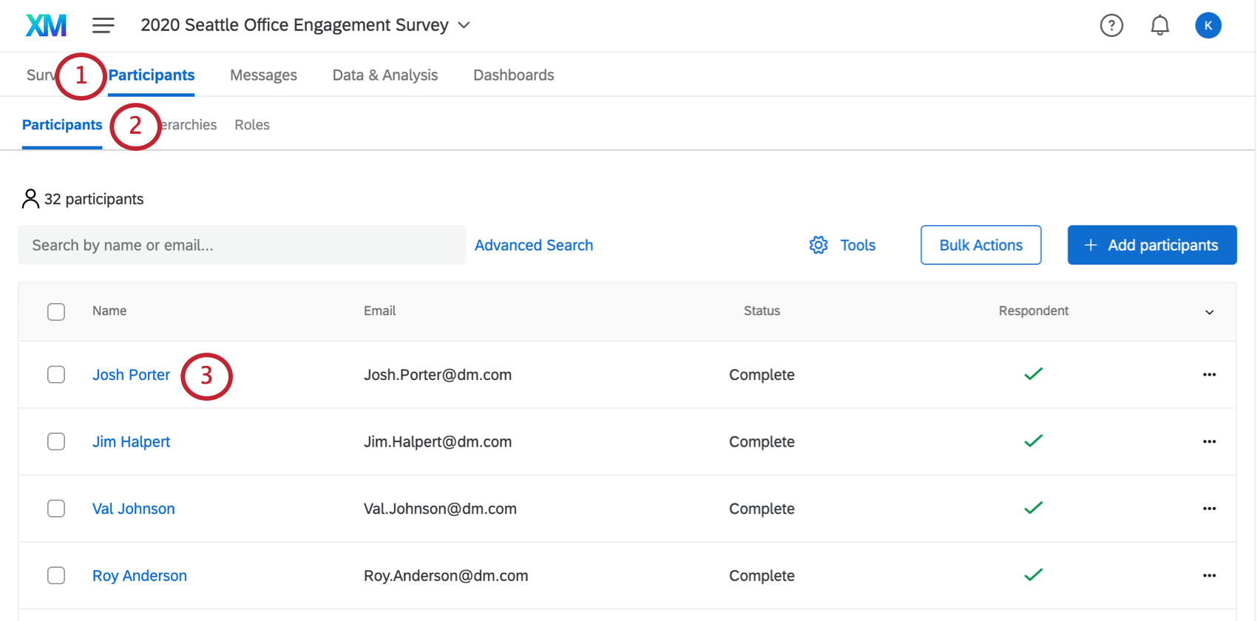Screen dimensions: 1257x621
Task: Open the XM logo home page
Action: pos(46,25)
